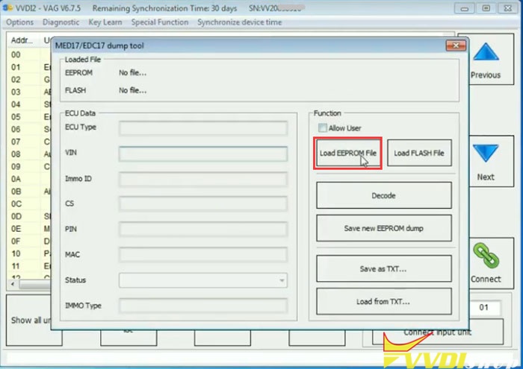This screenshot has height=369, width=523.
Task: Minimize the VVDI2 main window
Action: (x=464, y=8)
